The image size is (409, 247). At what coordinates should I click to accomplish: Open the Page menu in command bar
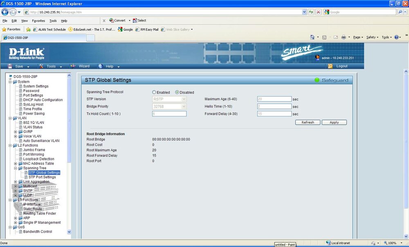tap(358, 37)
